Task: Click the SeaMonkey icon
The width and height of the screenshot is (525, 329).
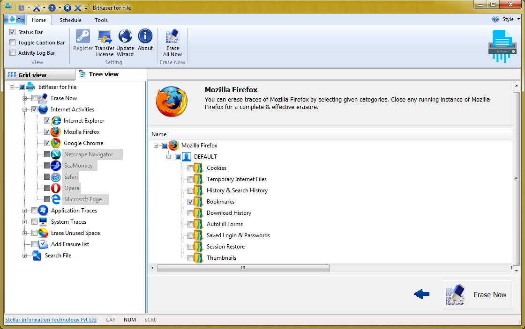Action: (56, 166)
